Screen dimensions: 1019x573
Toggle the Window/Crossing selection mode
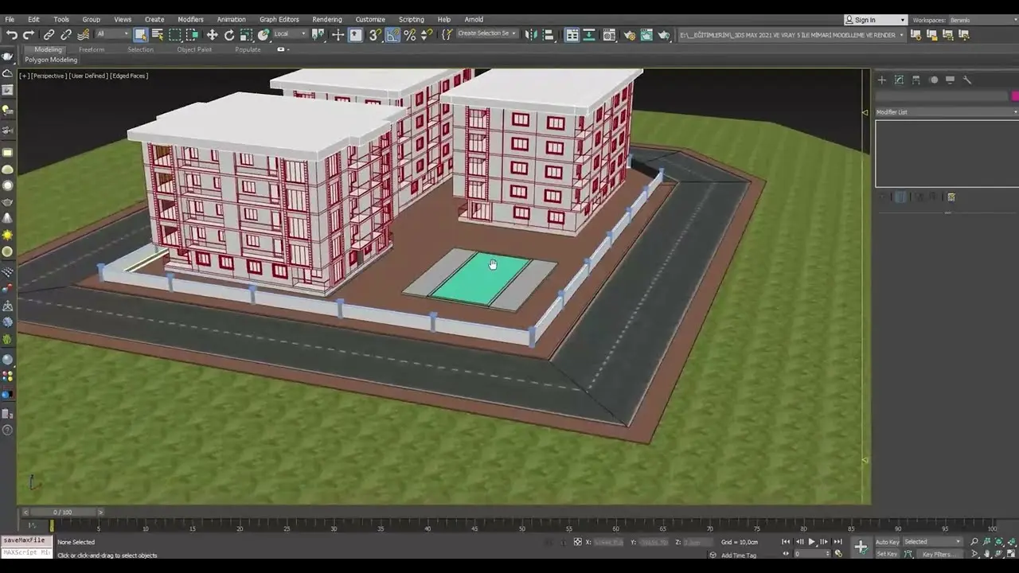tap(192, 35)
